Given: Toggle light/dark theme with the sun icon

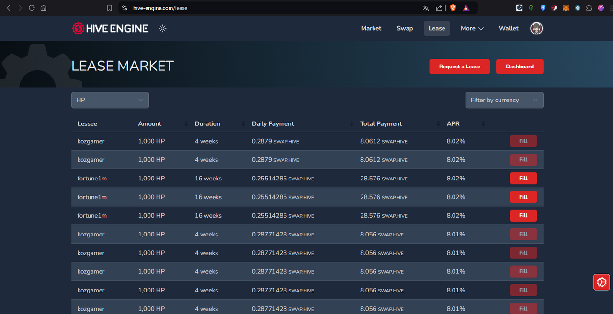Looking at the screenshot, I should [x=163, y=29].
